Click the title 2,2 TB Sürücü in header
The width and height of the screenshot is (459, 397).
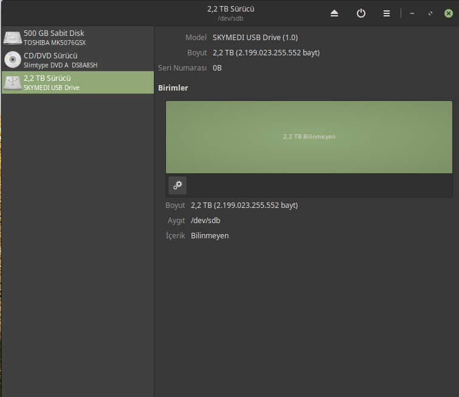[230, 9]
